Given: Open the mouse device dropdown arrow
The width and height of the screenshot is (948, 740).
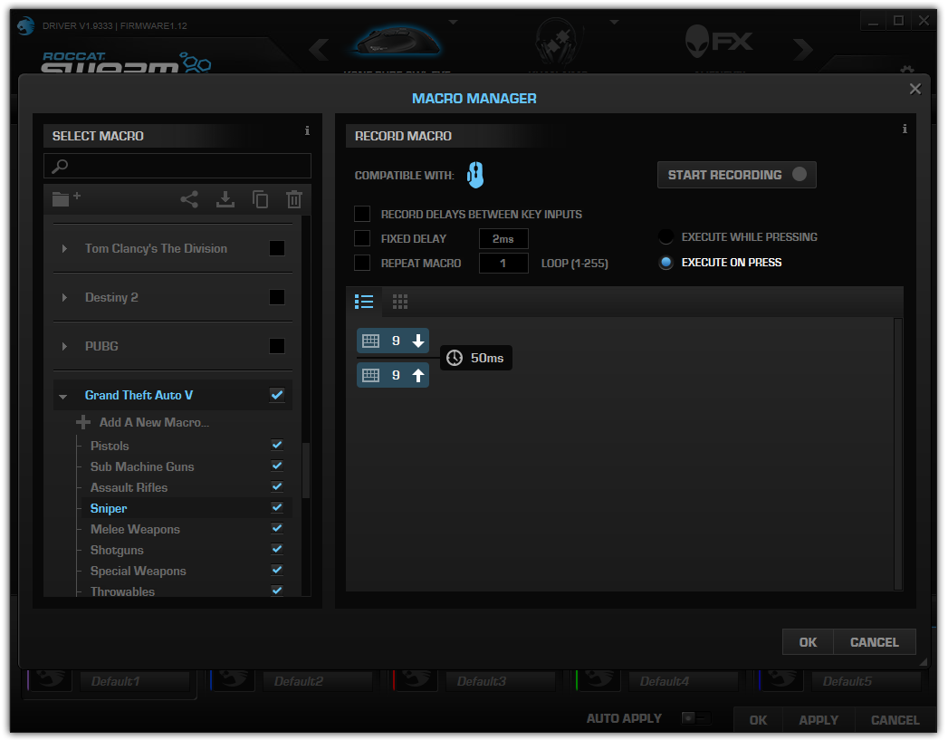Looking at the screenshot, I should point(453,23).
